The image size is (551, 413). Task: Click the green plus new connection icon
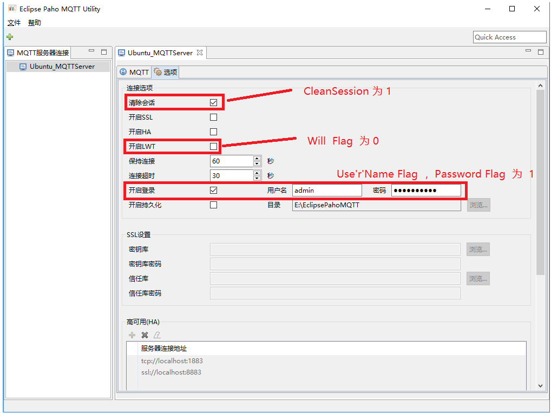point(10,37)
